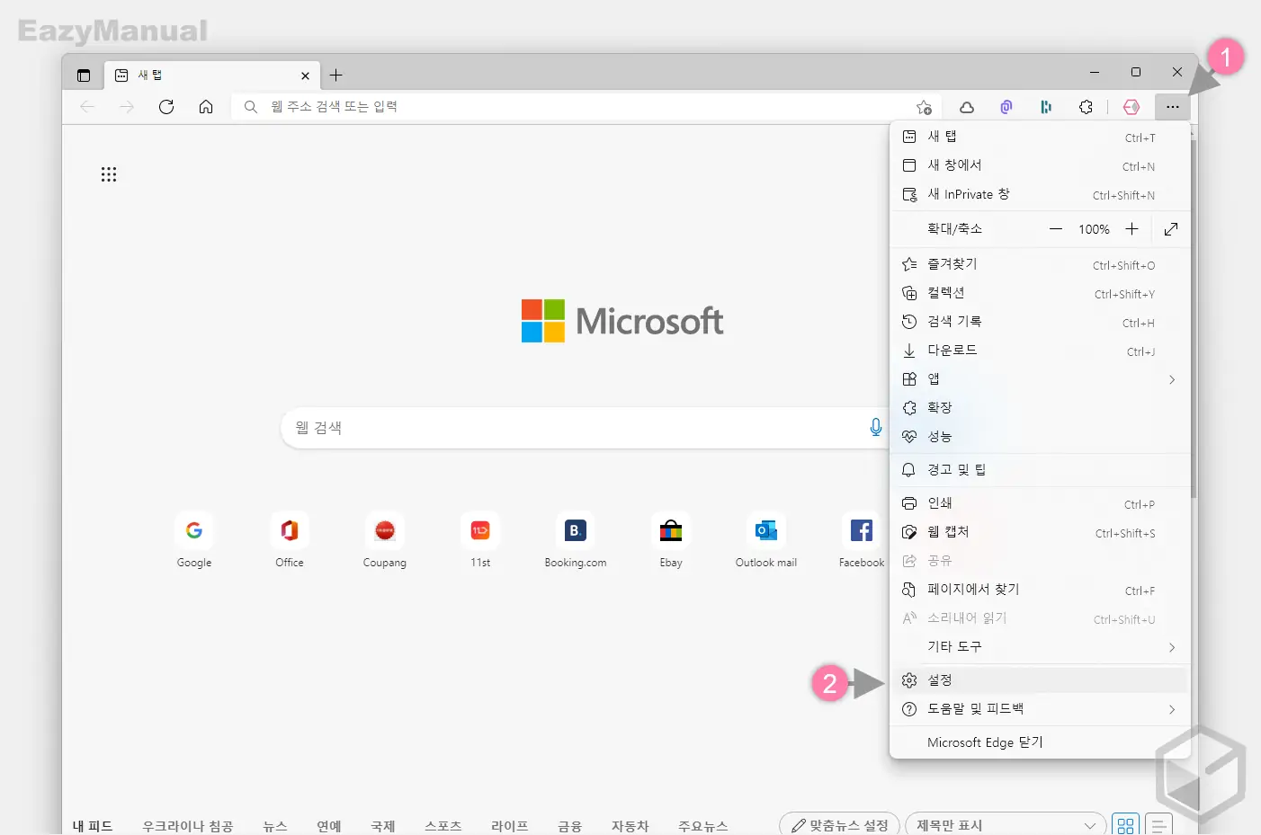
Task: Switch to 주요뉴스 feed tab
Action: click(x=703, y=825)
